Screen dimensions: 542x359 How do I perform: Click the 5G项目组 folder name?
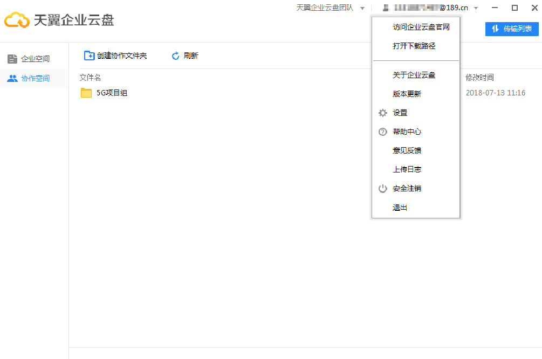pyautogui.click(x=112, y=93)
